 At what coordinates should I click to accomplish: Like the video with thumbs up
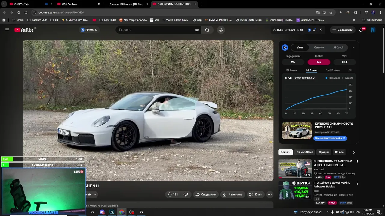click(173, 194)
